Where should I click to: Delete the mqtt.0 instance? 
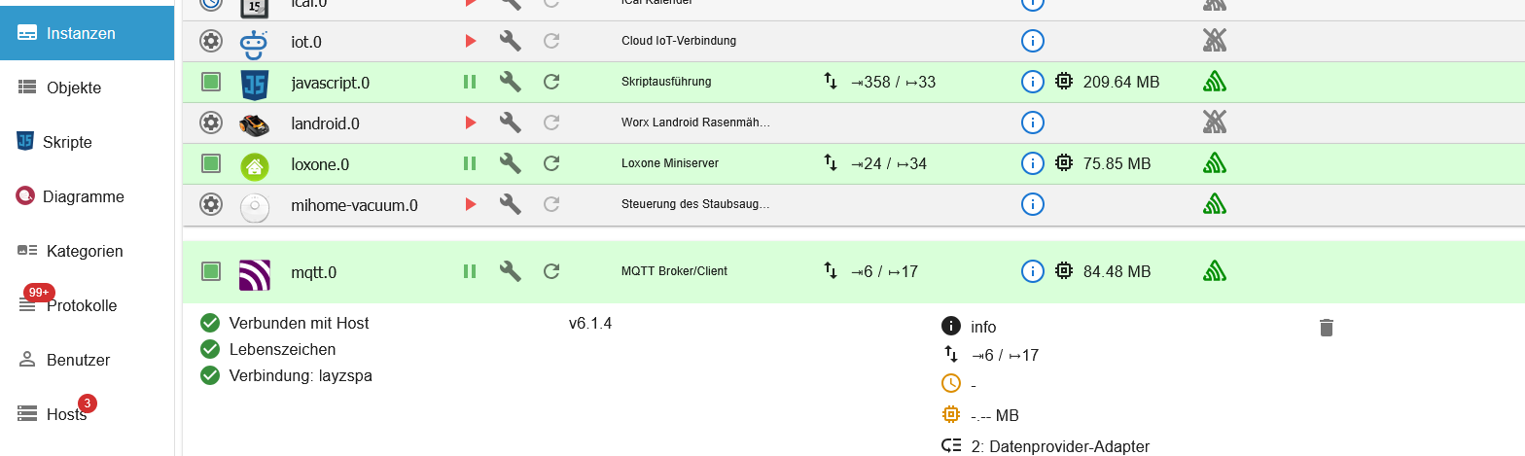[x=1326, y=328]
